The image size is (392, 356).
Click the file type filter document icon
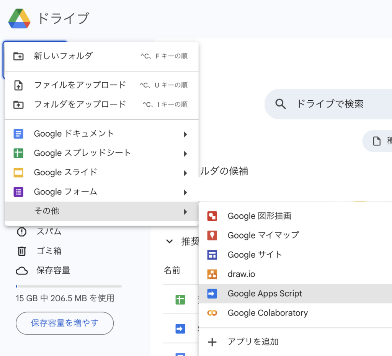pos(377,141)
